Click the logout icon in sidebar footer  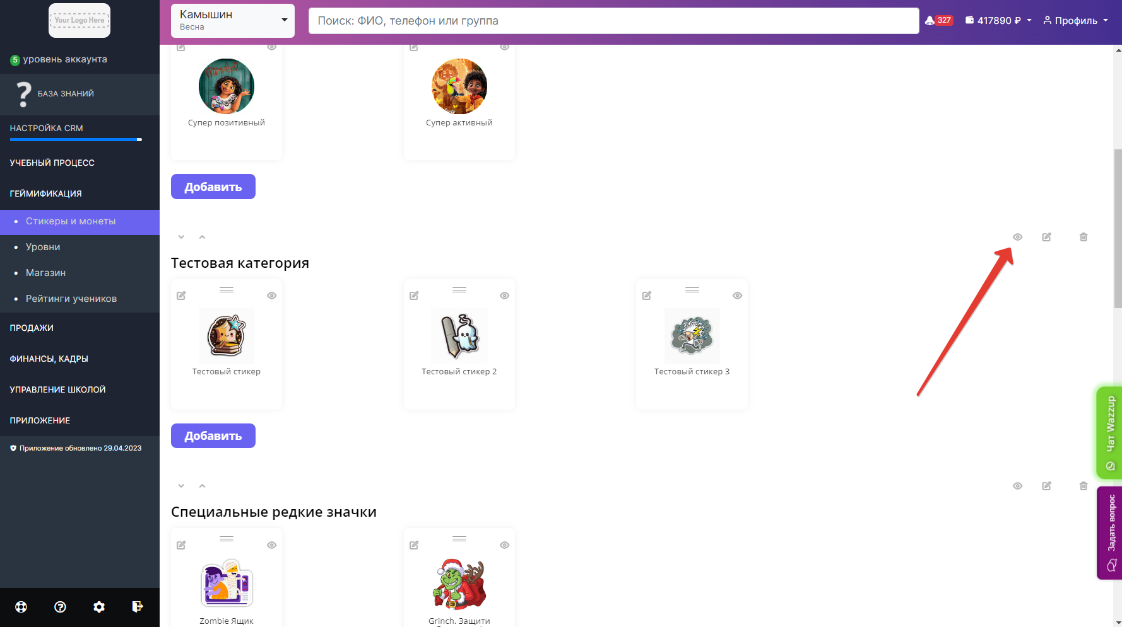[x=138, y=607]
